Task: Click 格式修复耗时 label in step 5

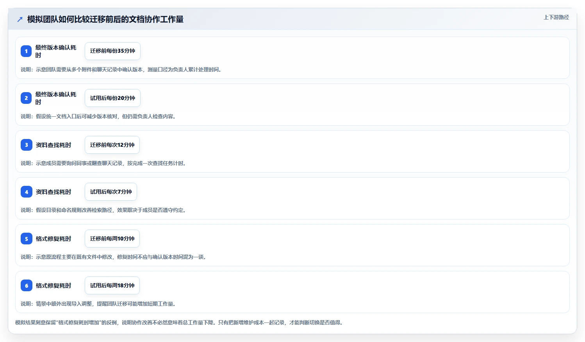Action: pos(54,239)
